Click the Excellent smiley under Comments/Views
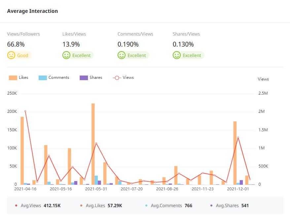The image size is (290, 222). [x=122, y=55]
